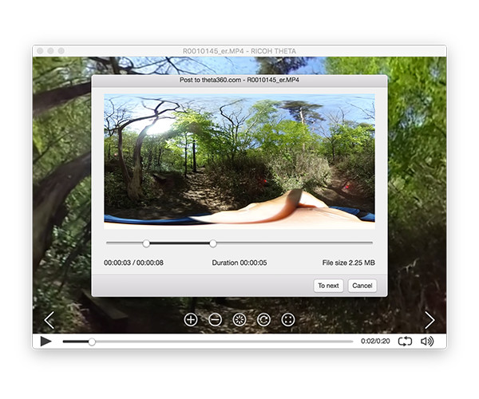Image resolution: width=479 pixels, height=399 pixels.
Task: Click the center view reset icon
Action: (239, 319)
